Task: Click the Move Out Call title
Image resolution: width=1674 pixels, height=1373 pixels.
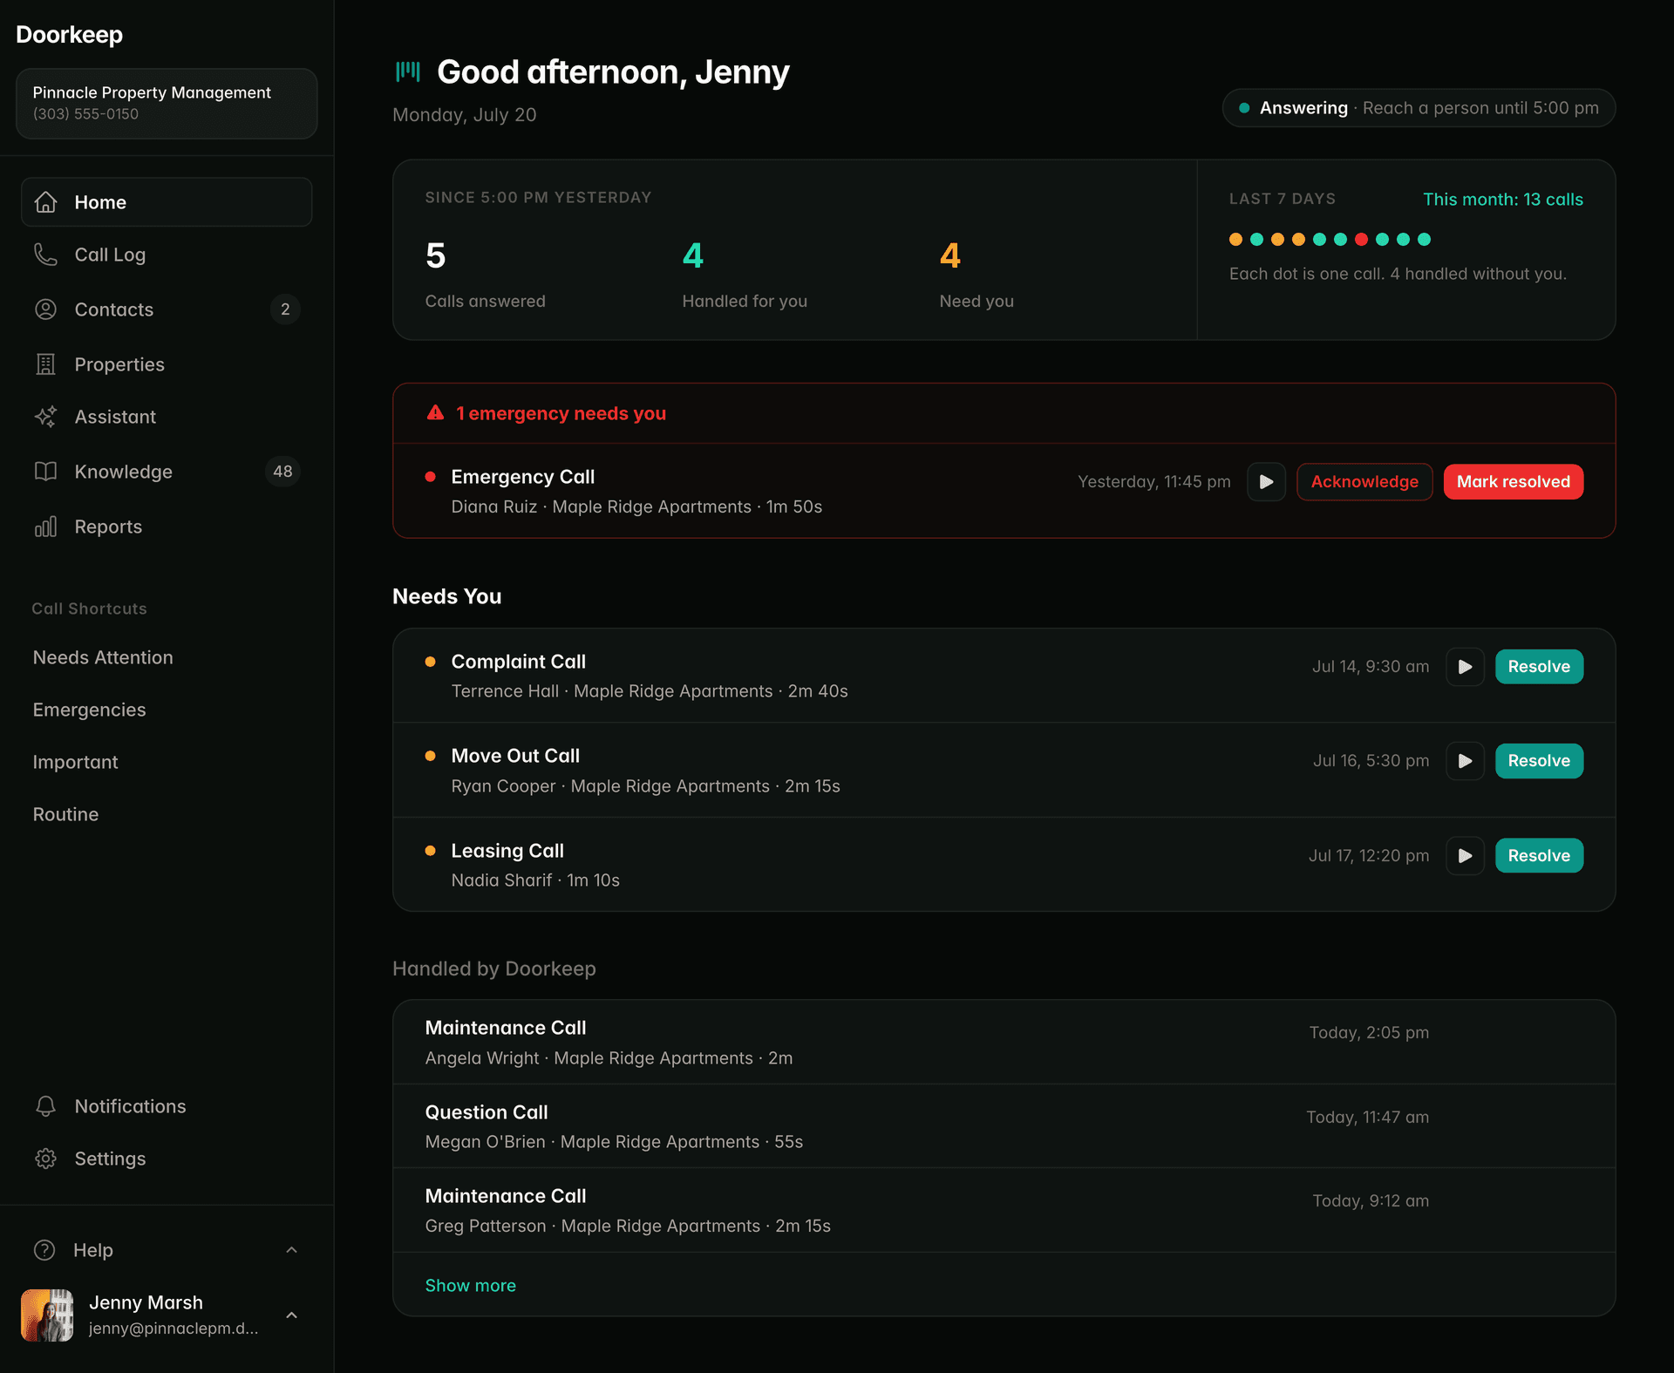Action: pyautogui.click(x=514, y=756)
